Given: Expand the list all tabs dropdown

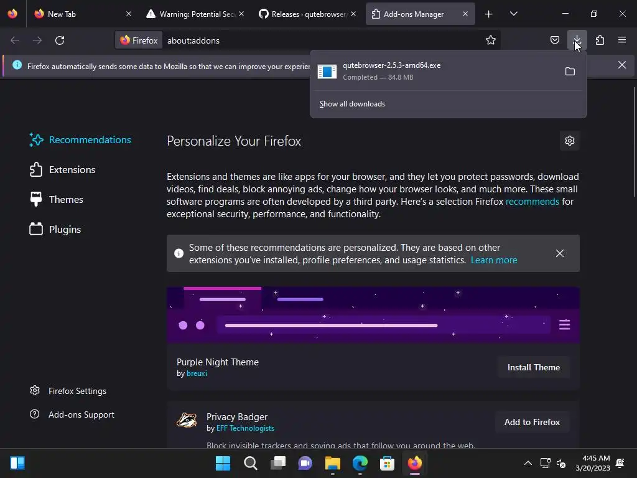Looking at the screenshot, I should (x=513, y=14).
